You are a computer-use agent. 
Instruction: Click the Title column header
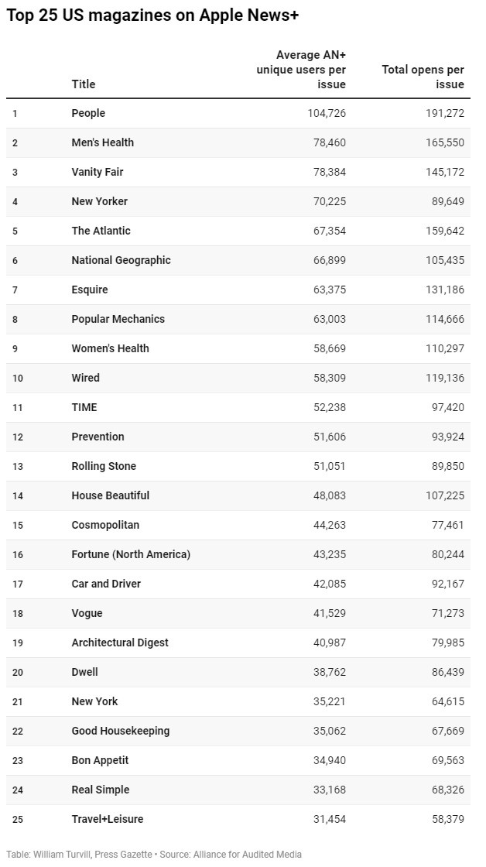84,84
